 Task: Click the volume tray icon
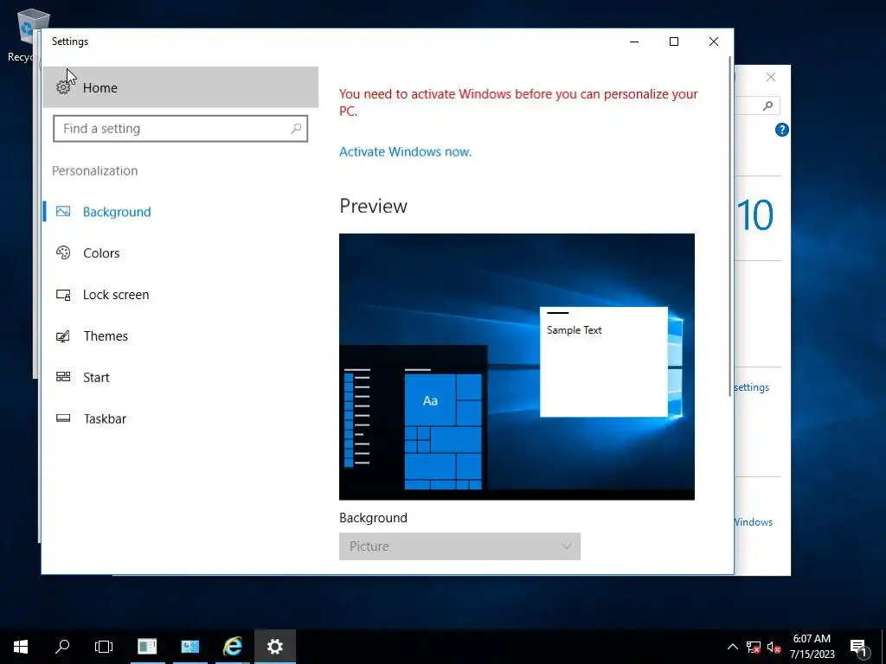(774, 647)
